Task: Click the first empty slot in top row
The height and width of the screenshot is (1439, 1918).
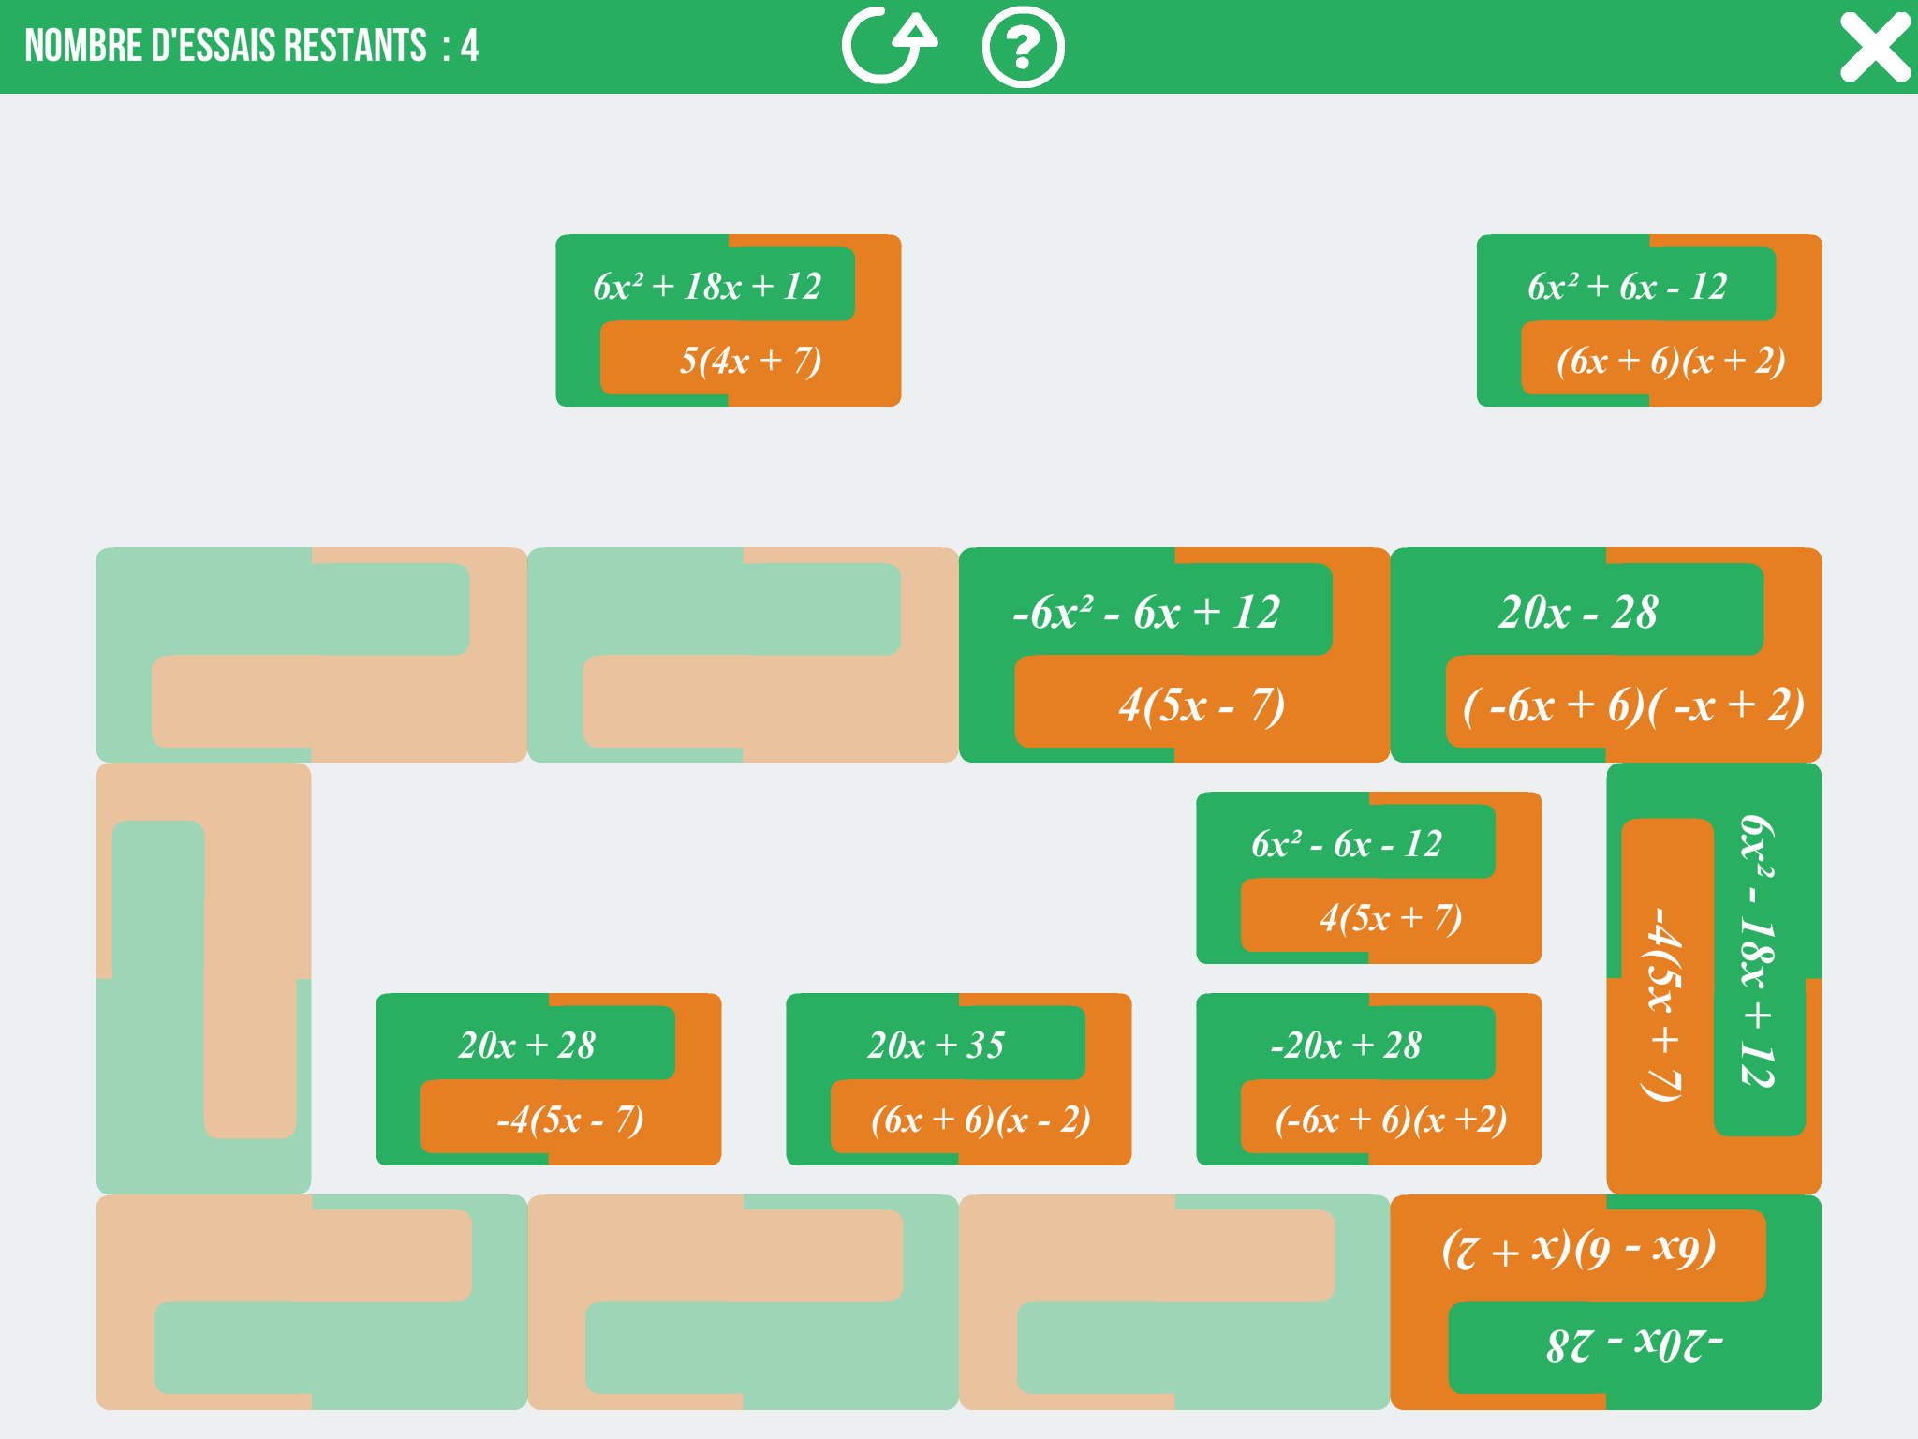Action: (x=311, y=655)
